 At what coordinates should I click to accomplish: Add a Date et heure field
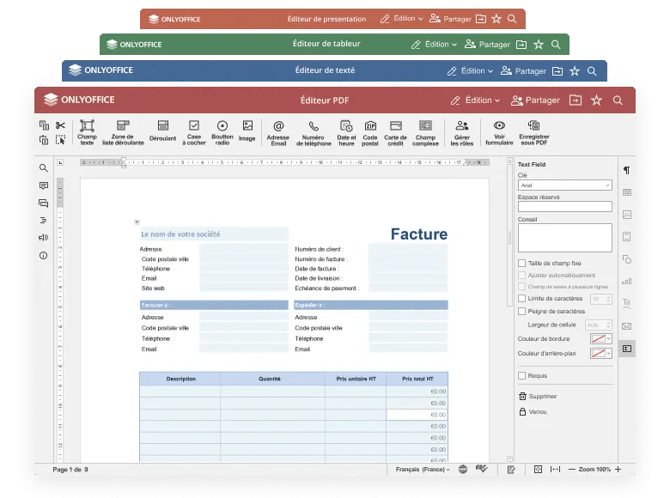(346, 133)
